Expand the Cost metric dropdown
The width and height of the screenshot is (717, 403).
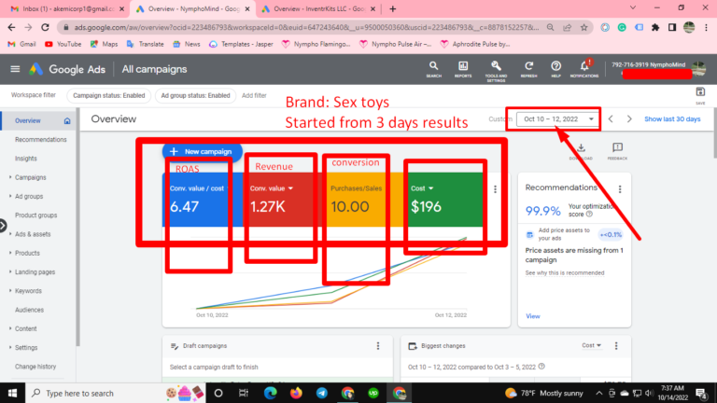pyautogui.click(x=430, y=188)
